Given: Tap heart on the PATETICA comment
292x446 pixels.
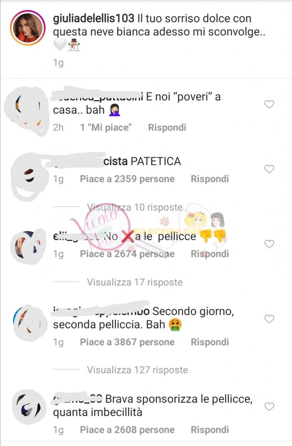Looking at the screenshot, I should 269,169.
